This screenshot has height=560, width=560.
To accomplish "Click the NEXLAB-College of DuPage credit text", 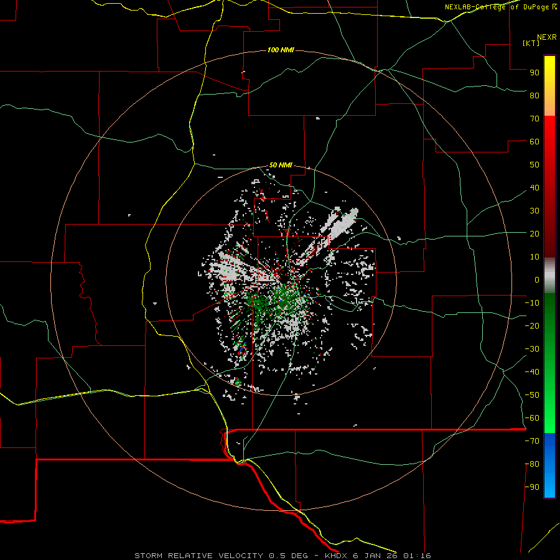I will tap(500, 7).
